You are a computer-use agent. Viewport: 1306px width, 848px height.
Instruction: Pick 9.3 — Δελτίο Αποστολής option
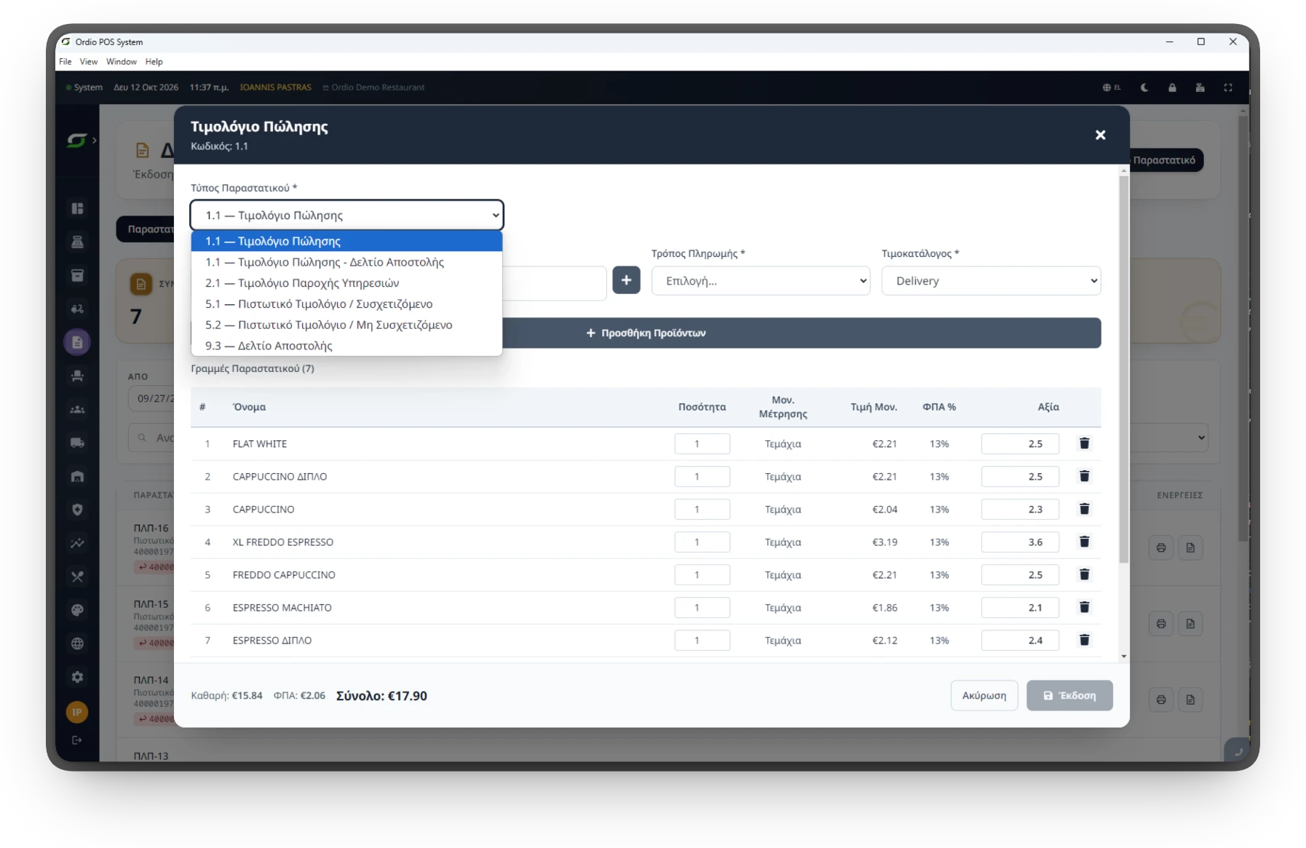347,346
